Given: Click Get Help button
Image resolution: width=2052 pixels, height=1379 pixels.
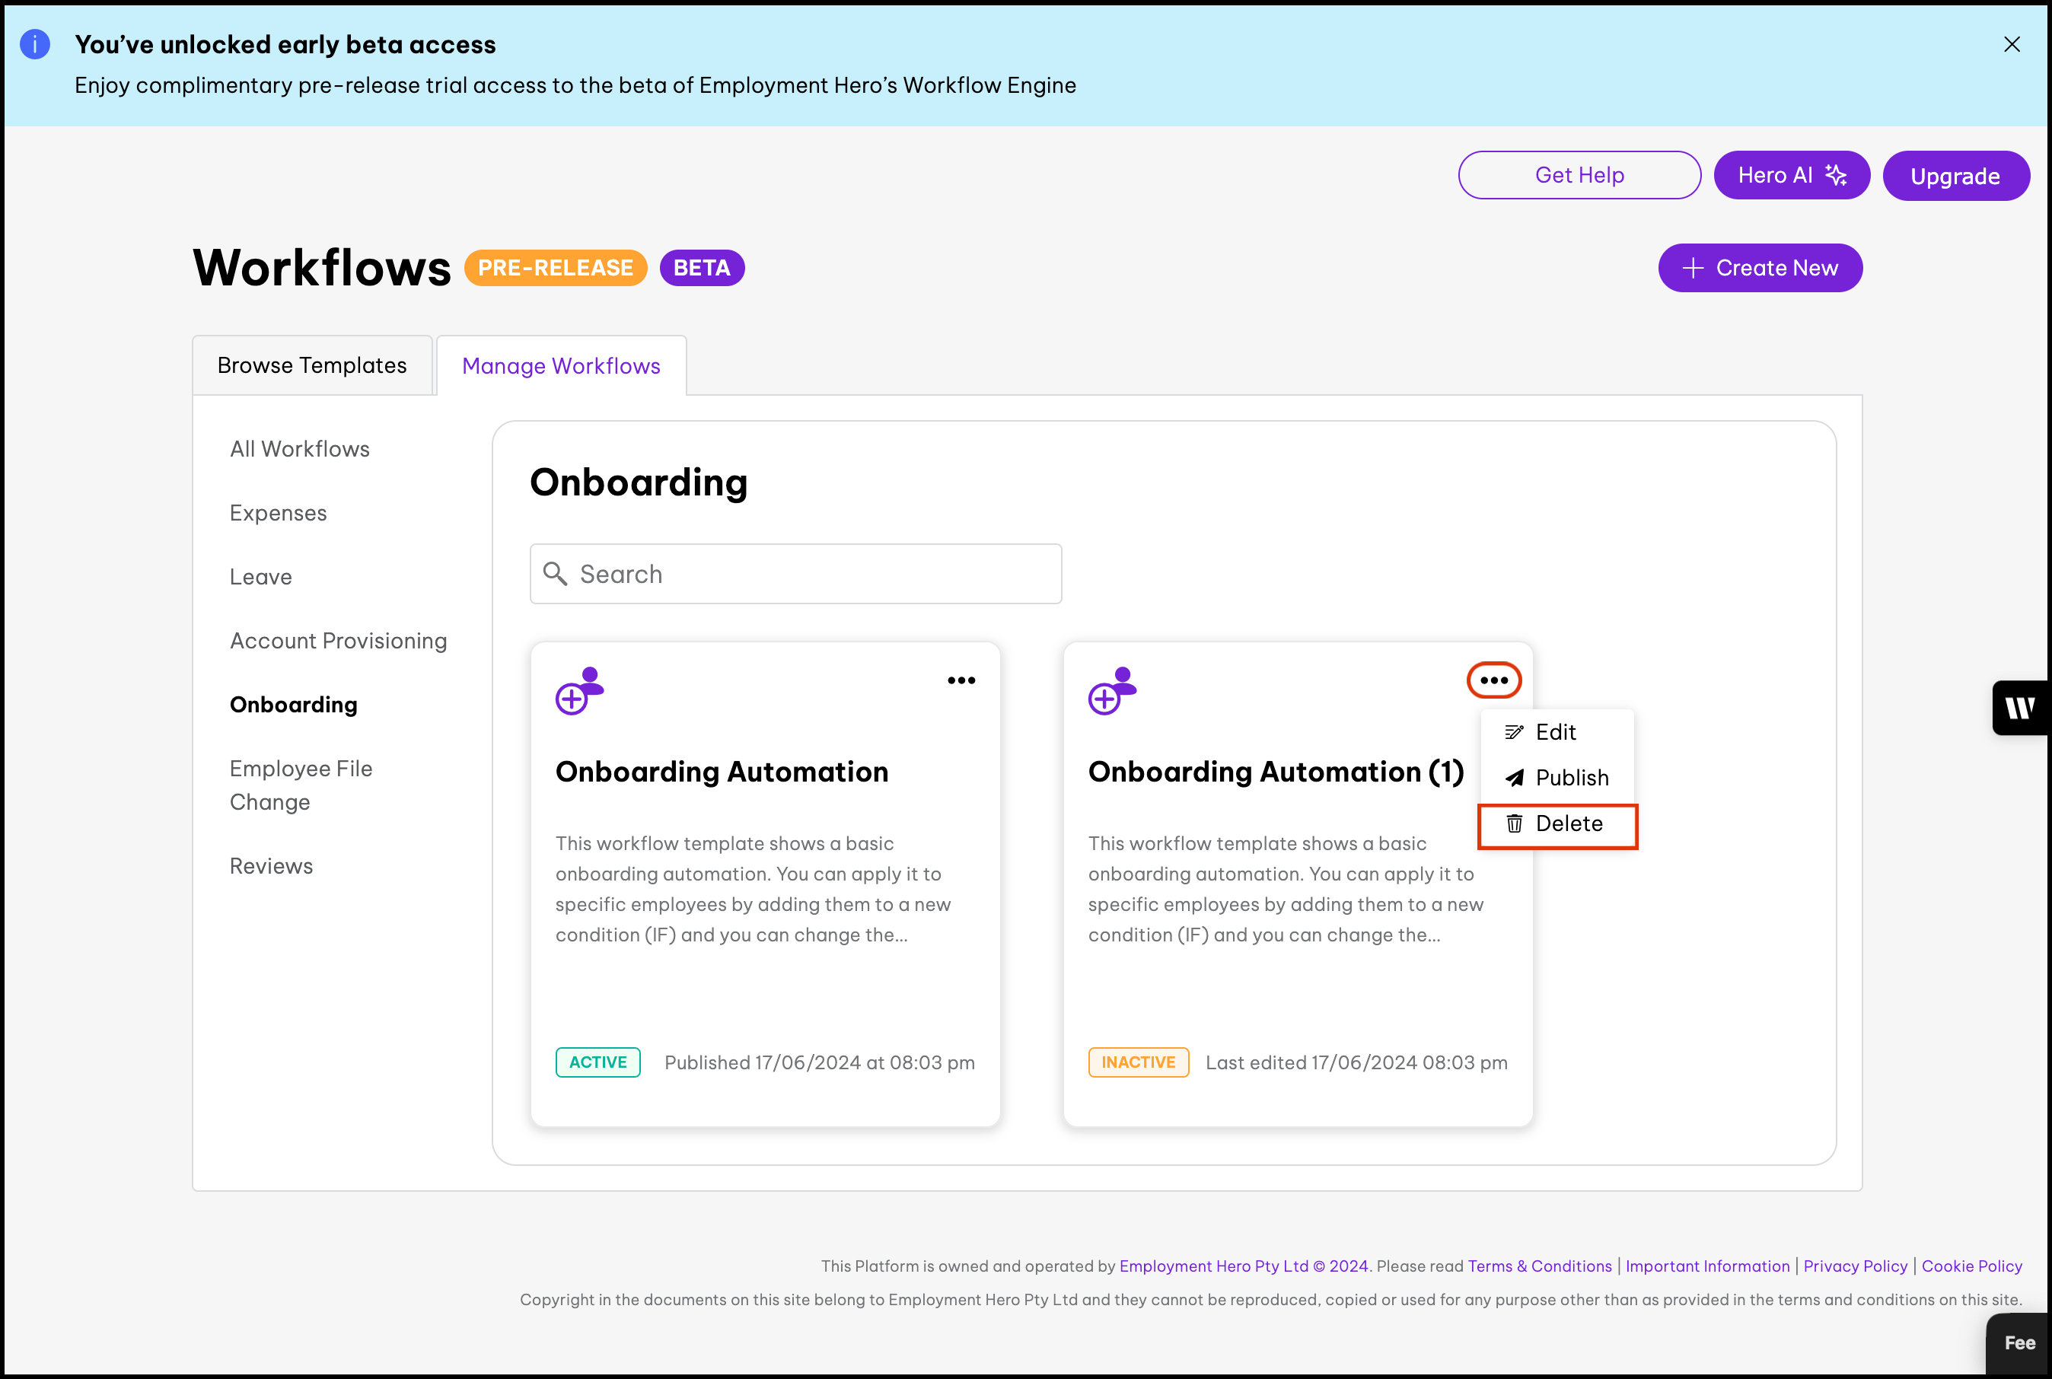Looking at the screenshot, I should [x=1579, y=175].
